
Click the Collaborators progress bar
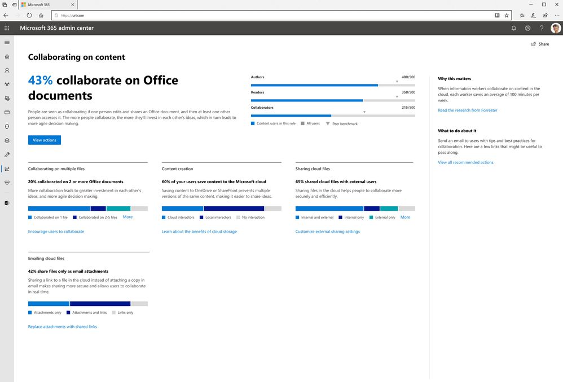pyautogui.click(x=333, y=116)
